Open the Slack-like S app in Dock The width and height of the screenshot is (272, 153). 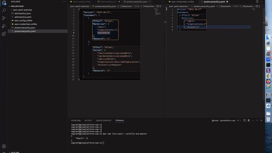click(268, 70)
